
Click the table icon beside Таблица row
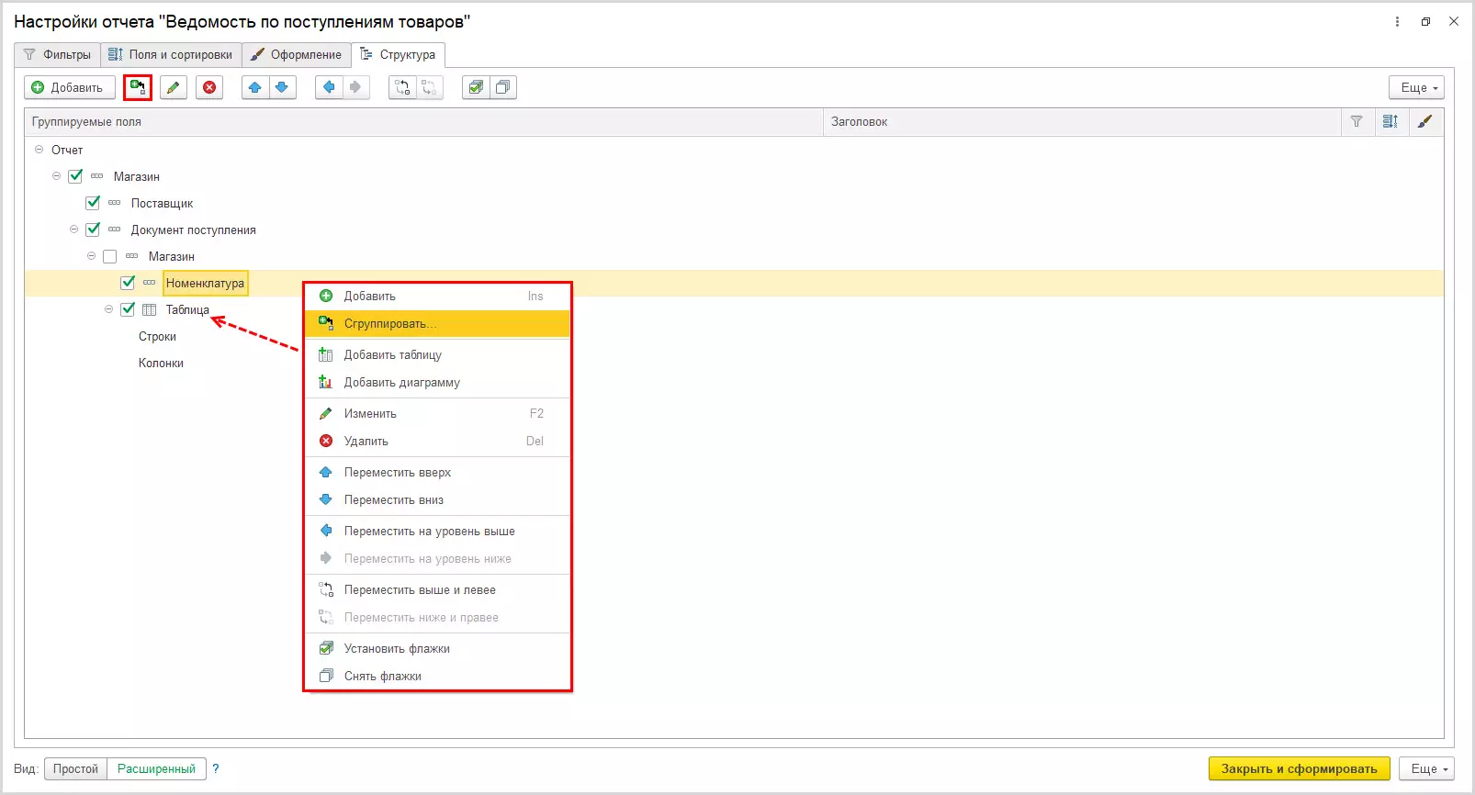pos(149,309)
